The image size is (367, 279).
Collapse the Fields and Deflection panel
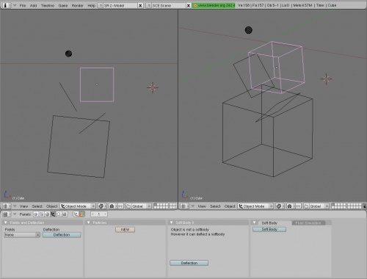pyautogui.click(x=6, y=222)
